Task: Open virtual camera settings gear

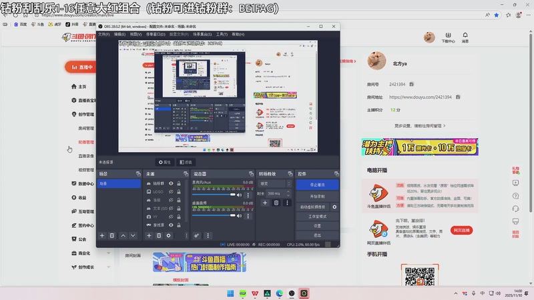Action: point(334,207)
